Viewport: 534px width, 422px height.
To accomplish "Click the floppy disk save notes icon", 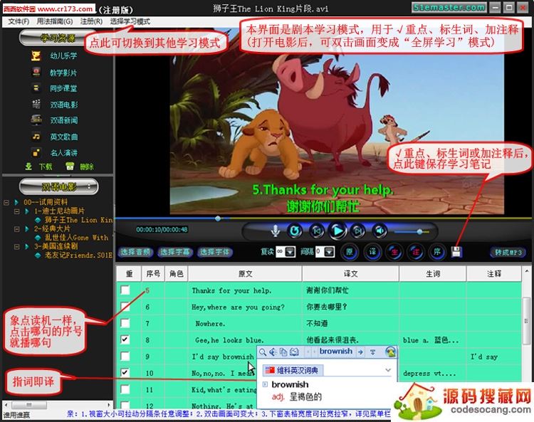I will pyautogui.click(x=456, y=252).
